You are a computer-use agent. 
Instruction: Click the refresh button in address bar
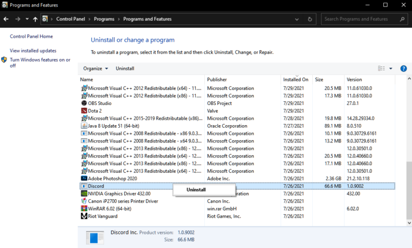[310, 19]
